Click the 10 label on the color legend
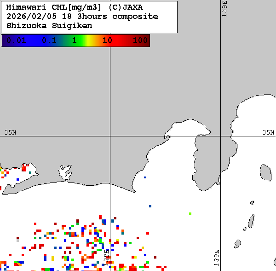 pos(107,41)
